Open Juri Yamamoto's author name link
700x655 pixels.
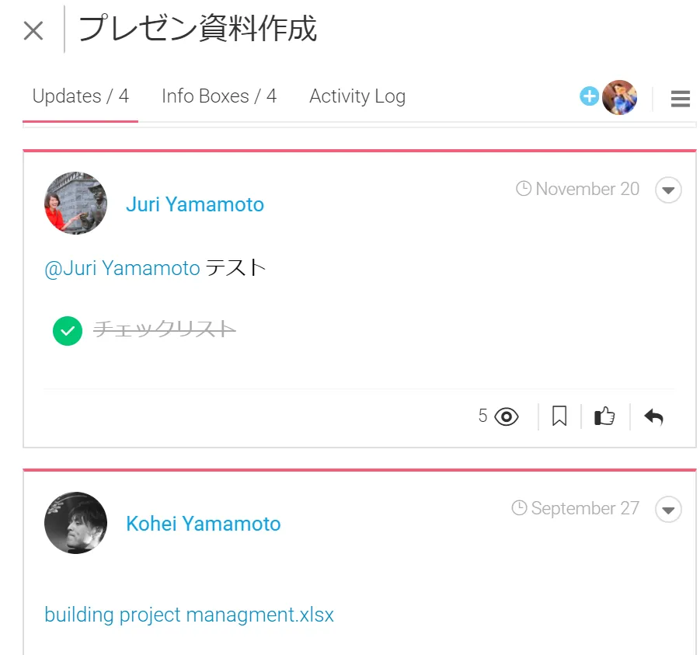tap(195, 204)
